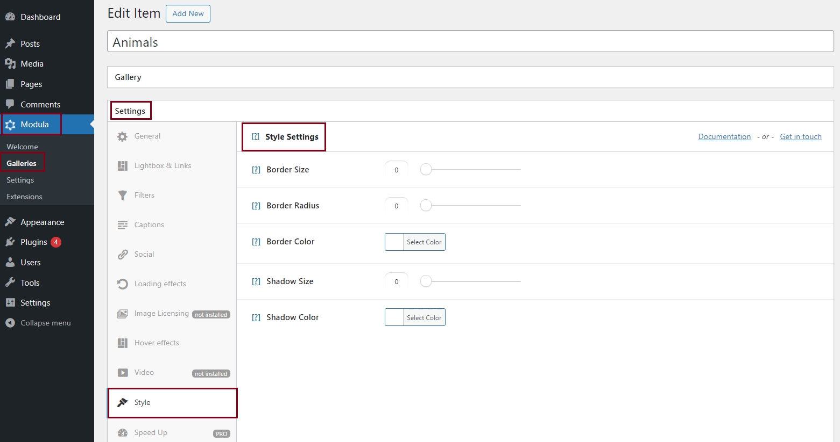Click the Get in touch link
Image resolution: width=840 pixels, height=442 pixels.
click(800, 136)
